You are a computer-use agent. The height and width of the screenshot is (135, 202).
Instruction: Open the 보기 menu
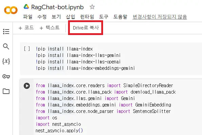pos(56,17)
